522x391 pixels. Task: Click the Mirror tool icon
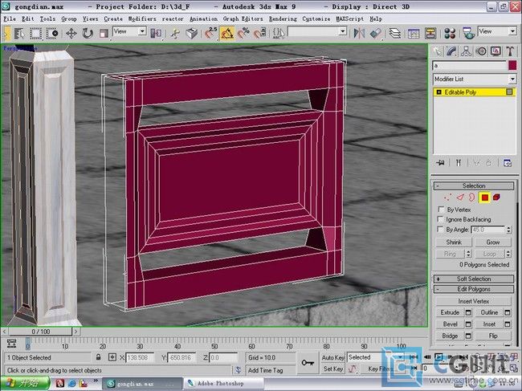click(x=359, y=33)
